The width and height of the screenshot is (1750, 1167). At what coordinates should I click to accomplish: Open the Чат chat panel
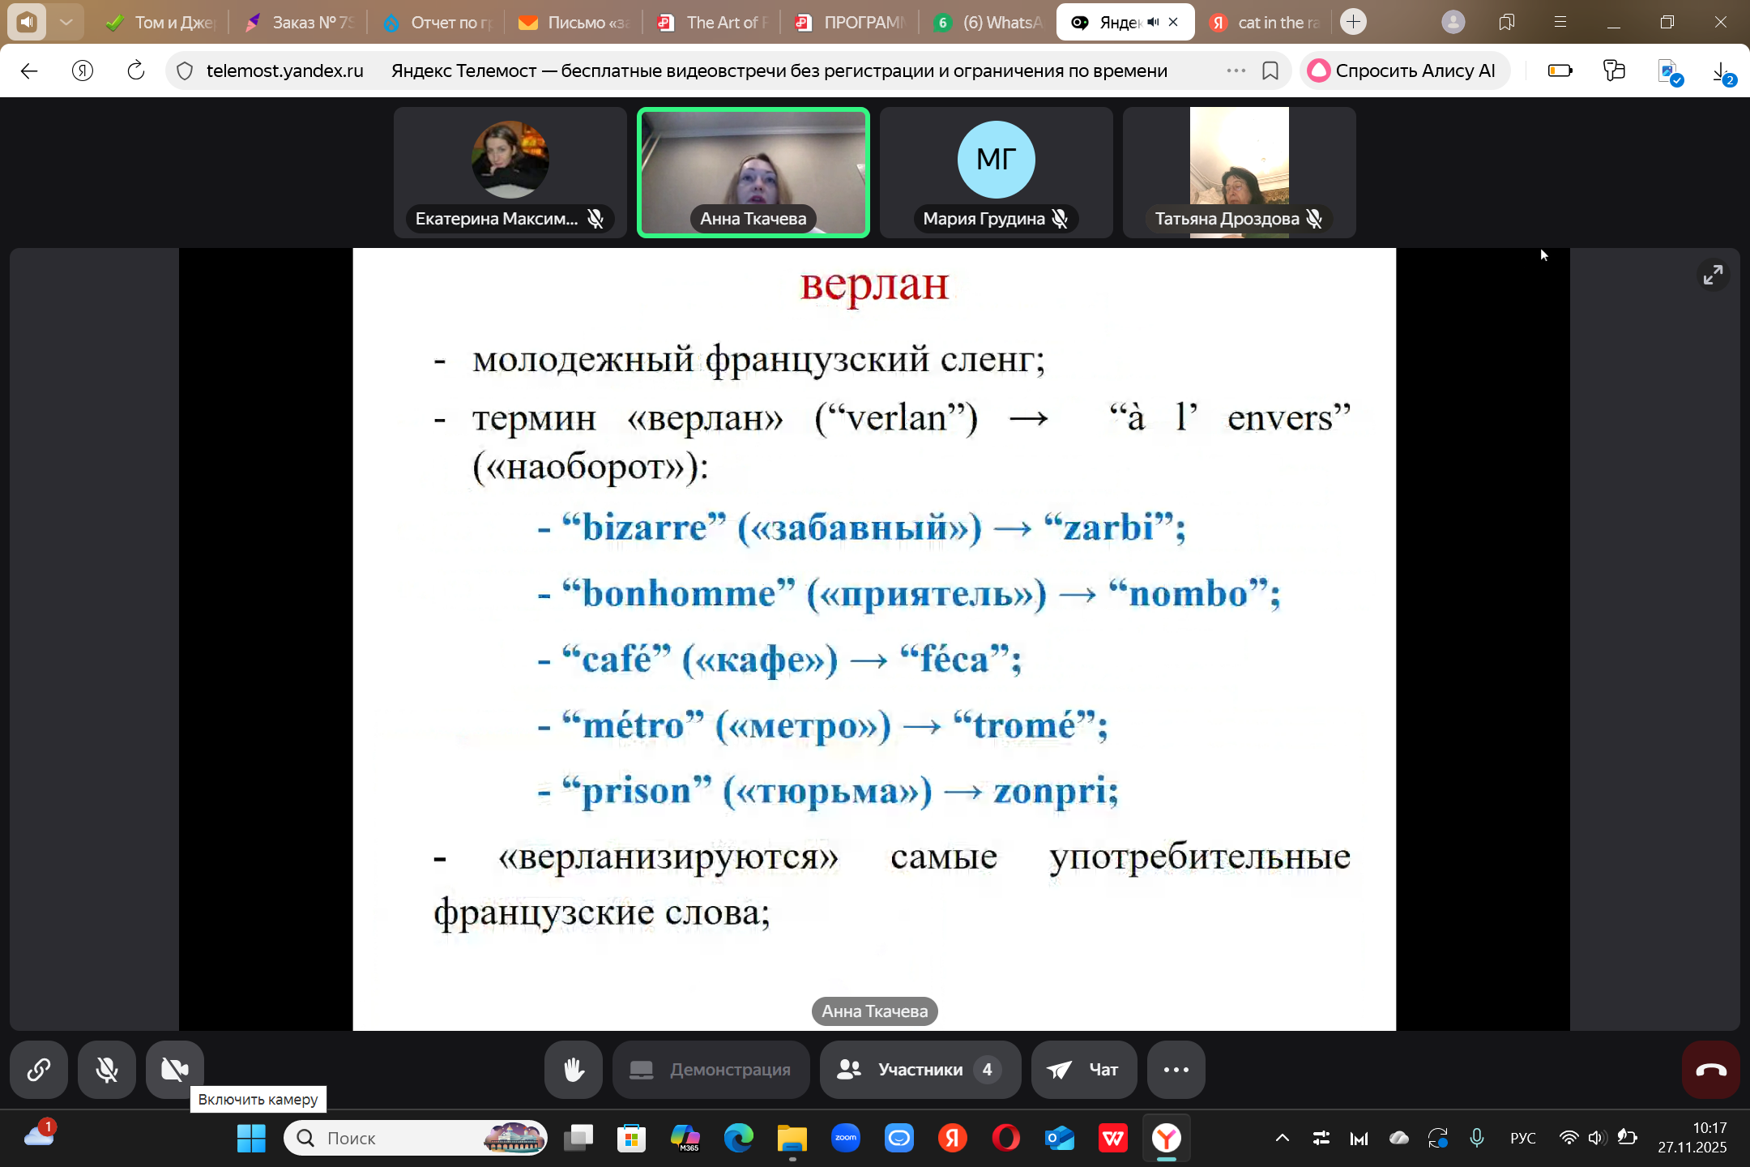click(x=1083, y=1070)
